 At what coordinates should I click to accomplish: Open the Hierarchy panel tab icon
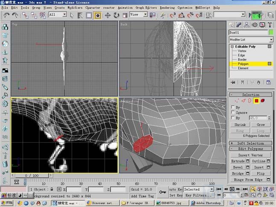click(x=247, y=25)
